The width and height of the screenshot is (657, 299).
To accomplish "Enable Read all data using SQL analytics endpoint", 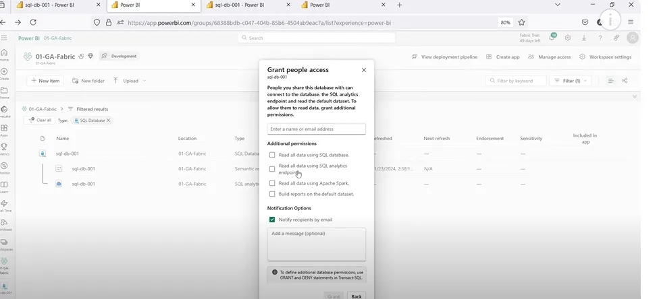I will tap(272, 169).
